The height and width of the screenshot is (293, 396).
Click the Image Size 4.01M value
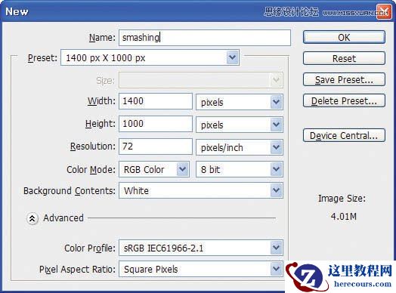343,217
